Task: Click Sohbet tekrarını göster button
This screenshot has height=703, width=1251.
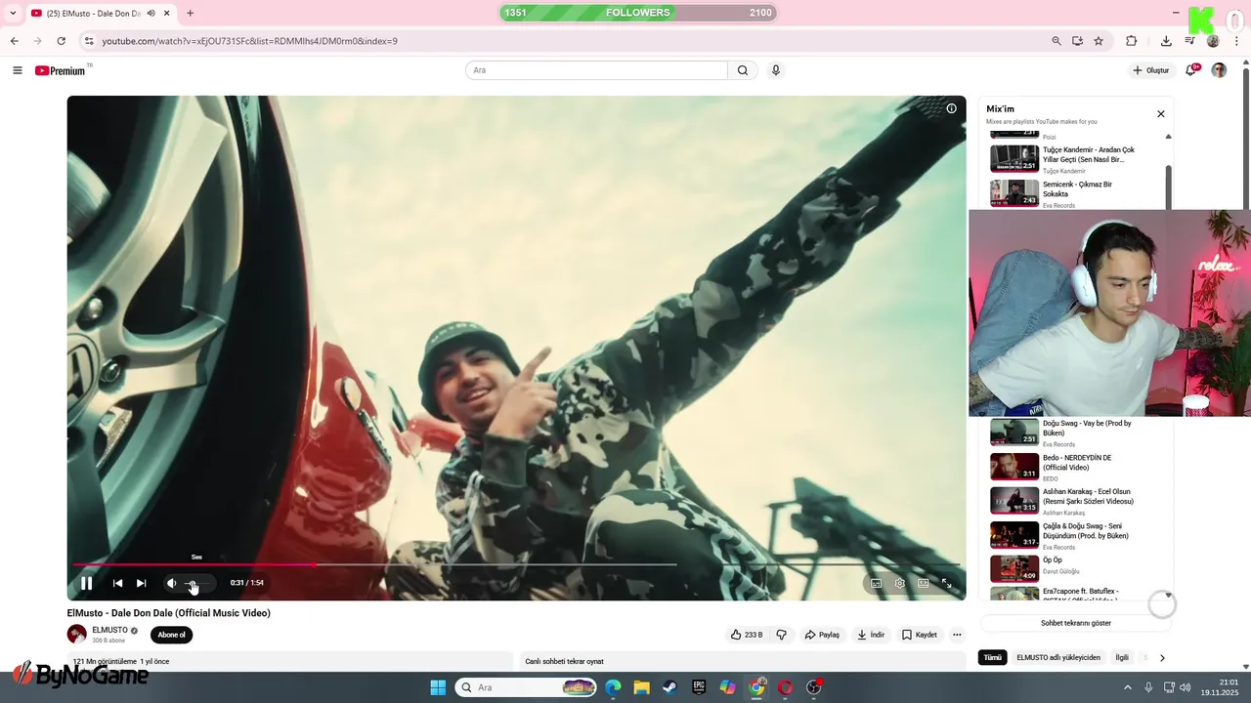Action: pyautogui.click(x=1075, y=623)
